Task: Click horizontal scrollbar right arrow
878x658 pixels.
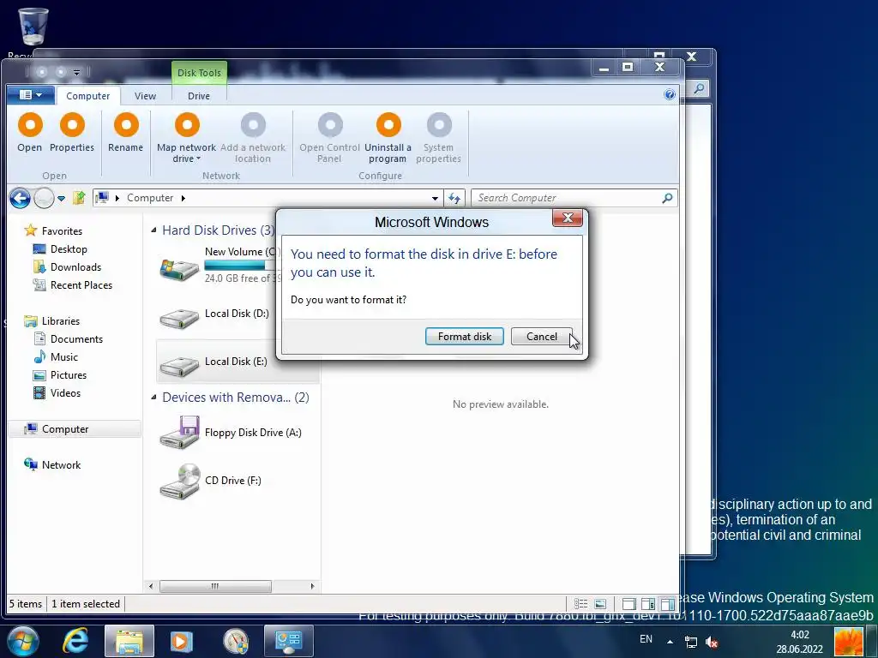Action: [x=312, y=586]
